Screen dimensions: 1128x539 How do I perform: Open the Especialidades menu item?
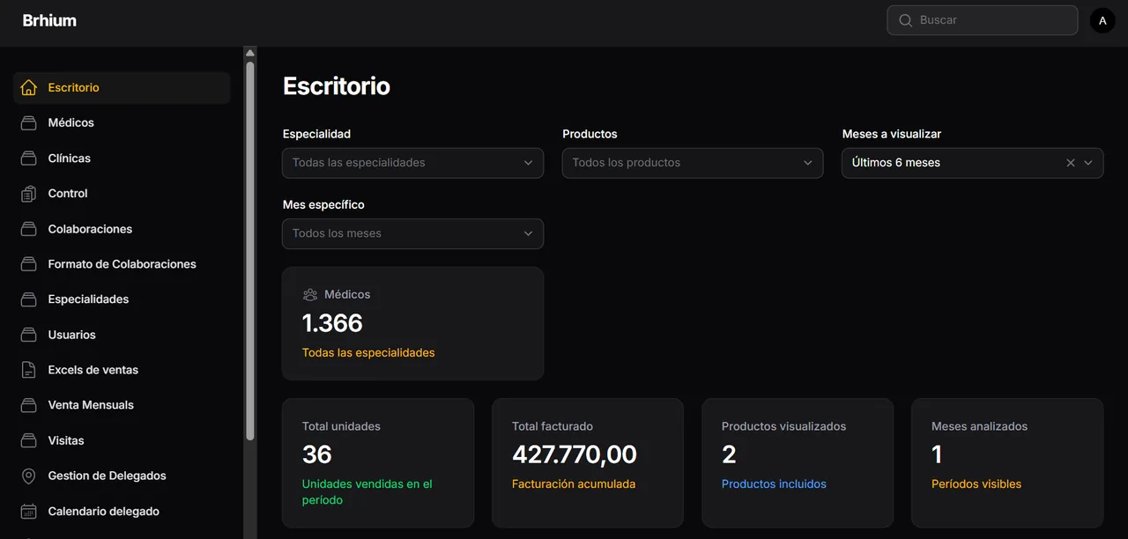coord(122,299)
